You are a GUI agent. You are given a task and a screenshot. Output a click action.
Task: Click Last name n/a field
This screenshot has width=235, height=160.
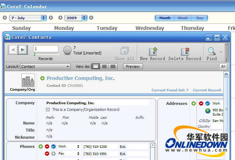[x=104, y=123]
